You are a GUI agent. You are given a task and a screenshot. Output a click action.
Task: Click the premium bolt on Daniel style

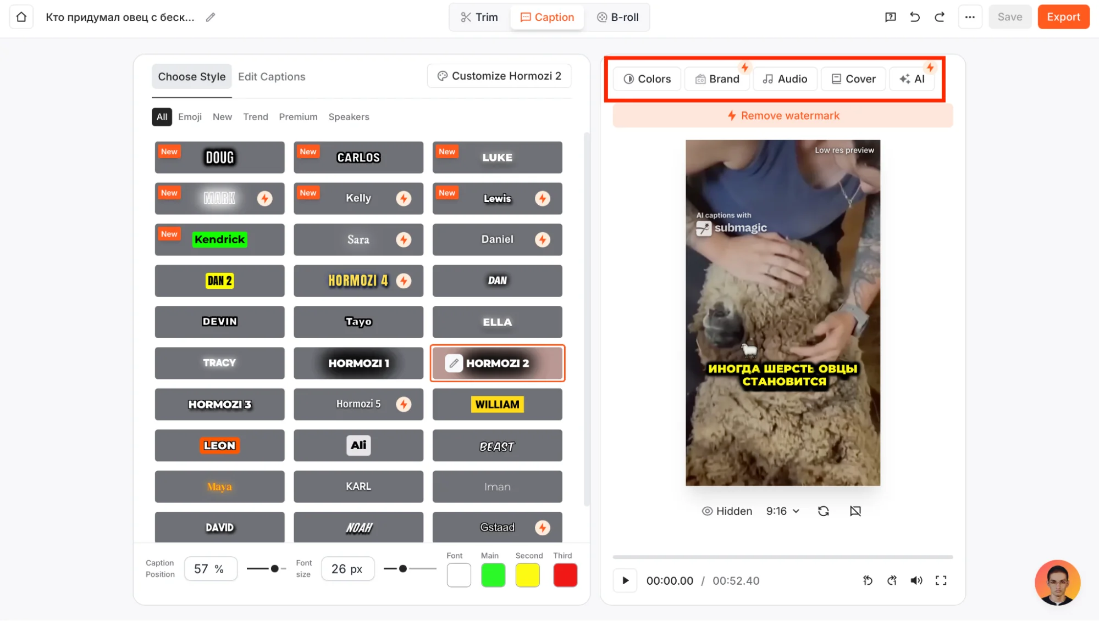pos(543,239)
